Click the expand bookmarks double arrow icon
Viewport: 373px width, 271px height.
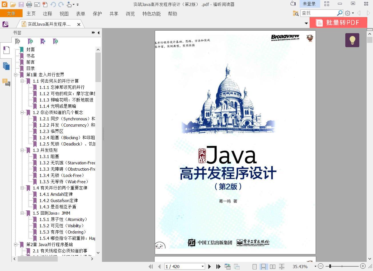pyautogui.click(x=93, y=33)
